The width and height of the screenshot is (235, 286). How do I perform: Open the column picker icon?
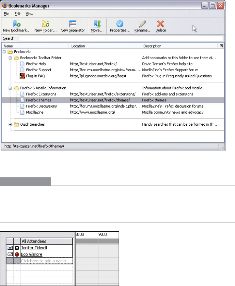[221, 46]
